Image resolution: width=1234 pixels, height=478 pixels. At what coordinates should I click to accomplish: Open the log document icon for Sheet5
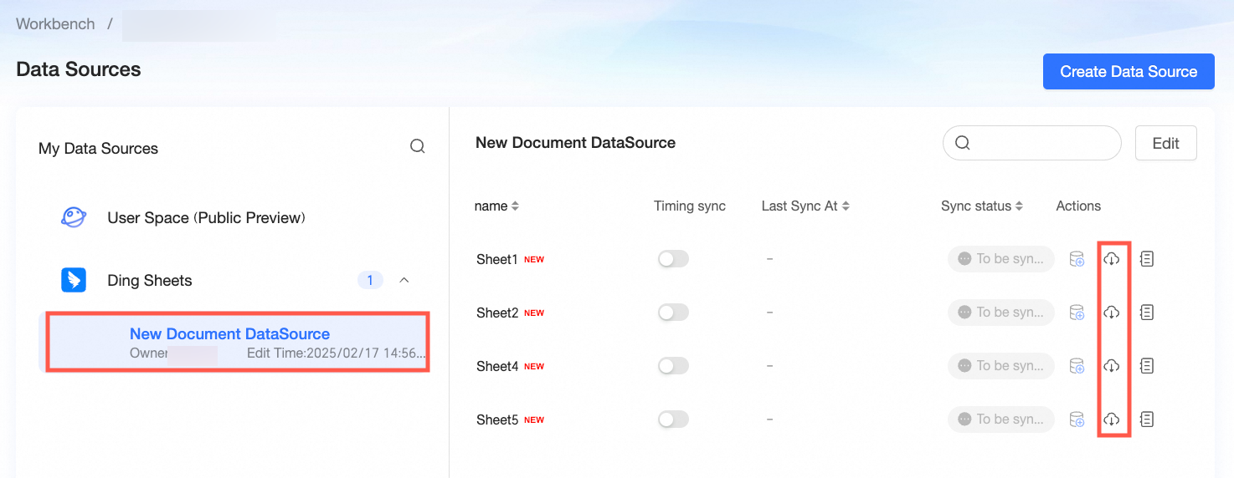pos(1147,420)
